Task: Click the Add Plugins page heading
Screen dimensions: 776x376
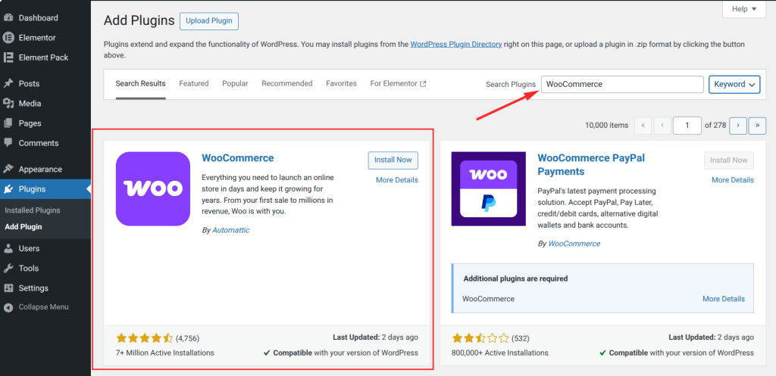Action: (139, 20)
